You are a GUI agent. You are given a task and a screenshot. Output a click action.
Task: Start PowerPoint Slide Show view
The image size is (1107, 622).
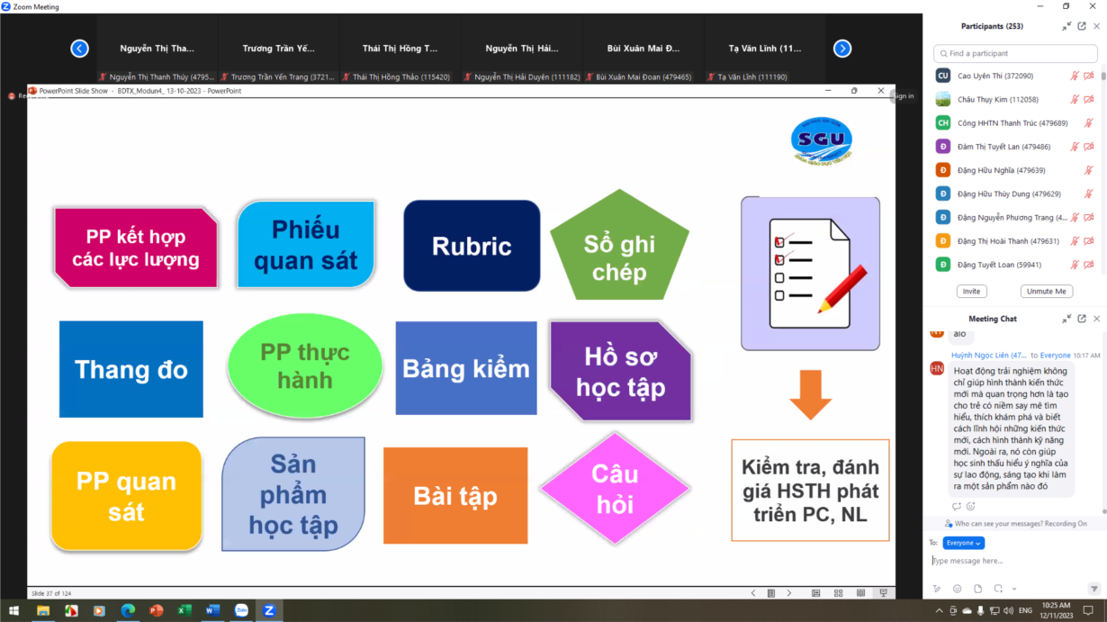(884, 593)
